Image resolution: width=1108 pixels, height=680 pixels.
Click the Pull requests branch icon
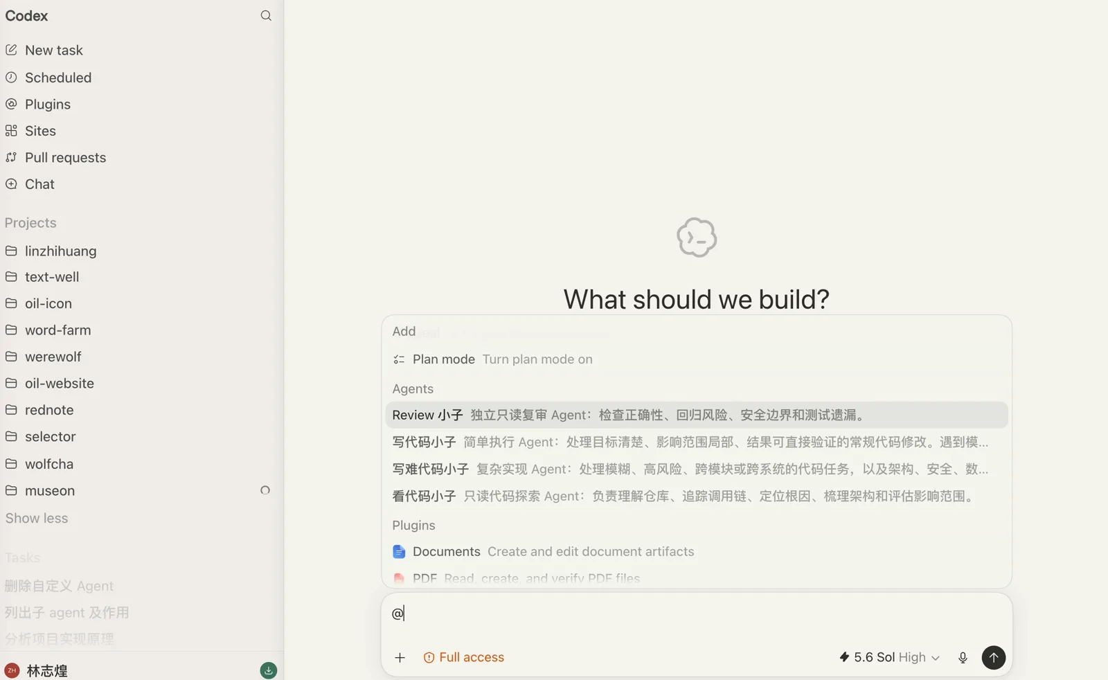click(11, 157)
